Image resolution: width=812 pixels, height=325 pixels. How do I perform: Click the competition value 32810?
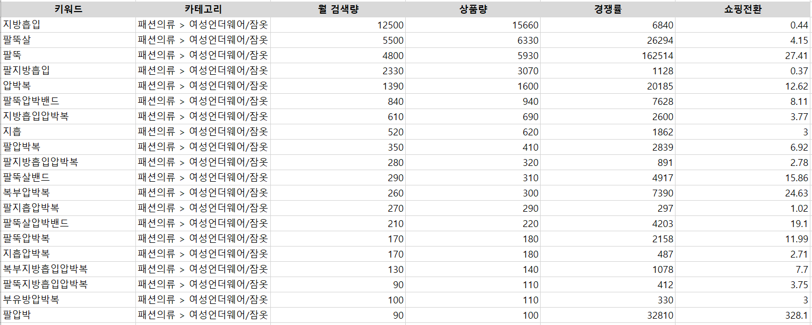(x=608, y=315)
